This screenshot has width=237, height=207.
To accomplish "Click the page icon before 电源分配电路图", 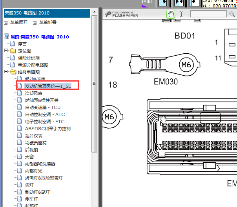I will point(13,65).
